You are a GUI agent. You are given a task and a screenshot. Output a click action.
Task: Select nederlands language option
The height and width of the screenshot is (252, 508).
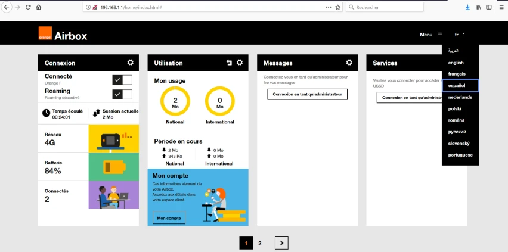coord(460,97)
